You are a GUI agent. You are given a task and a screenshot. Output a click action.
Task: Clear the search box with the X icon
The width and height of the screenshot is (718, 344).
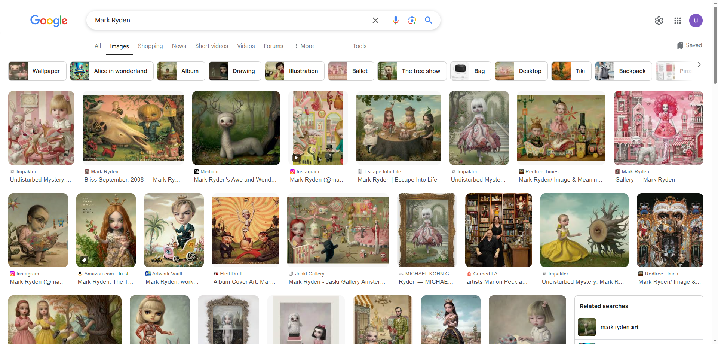[375, 20]
